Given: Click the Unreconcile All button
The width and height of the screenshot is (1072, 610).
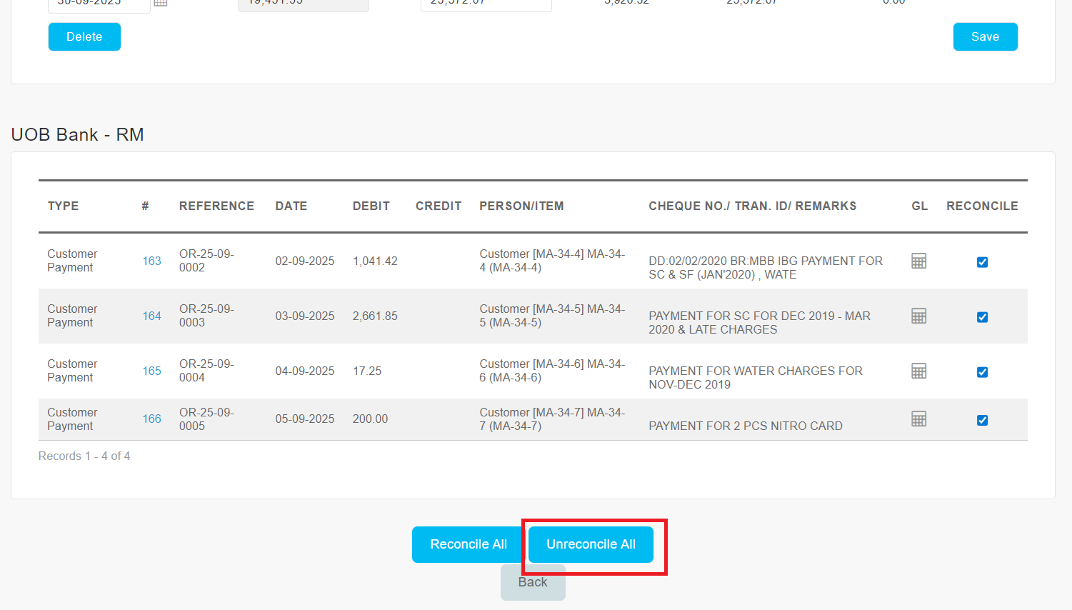Looking at the screenshot, I should point(591,544).
